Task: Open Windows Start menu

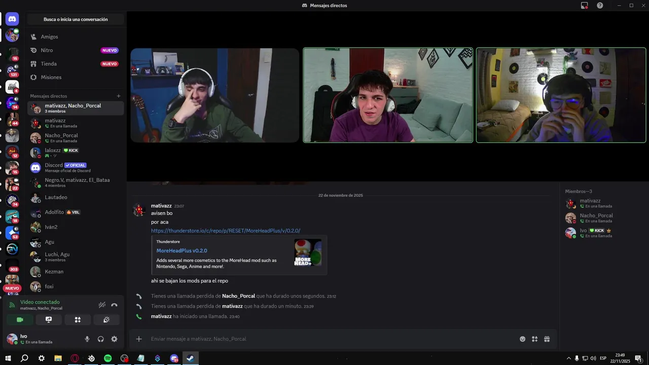Action: [x=8, y=358]
